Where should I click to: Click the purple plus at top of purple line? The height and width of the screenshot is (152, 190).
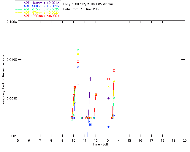90,78
